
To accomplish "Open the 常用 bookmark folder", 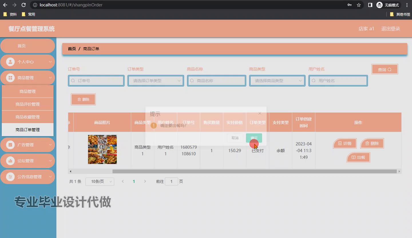I will tap(28, 14).
